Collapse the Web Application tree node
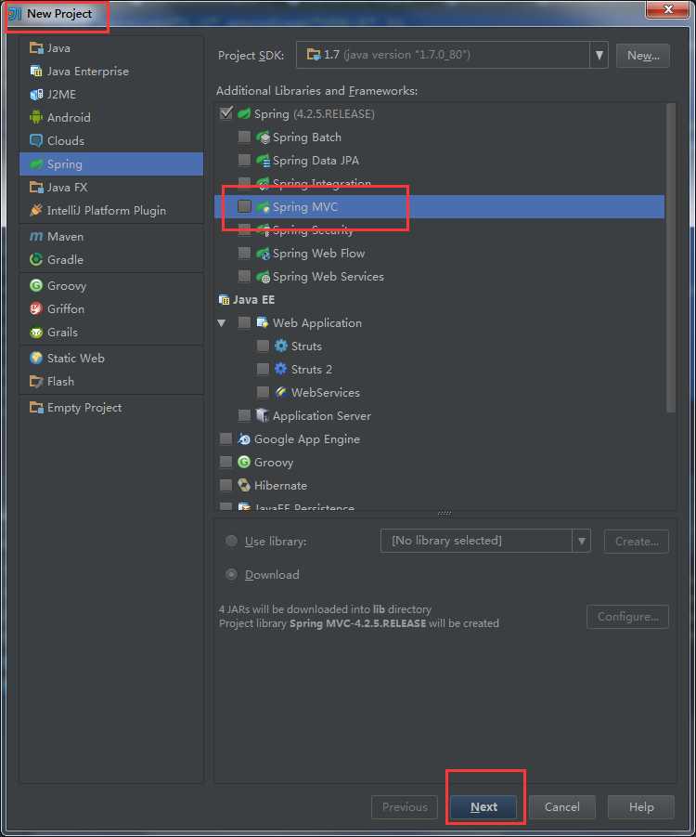Viewport: 696px width, 837px height. click(x=222, y=323)
